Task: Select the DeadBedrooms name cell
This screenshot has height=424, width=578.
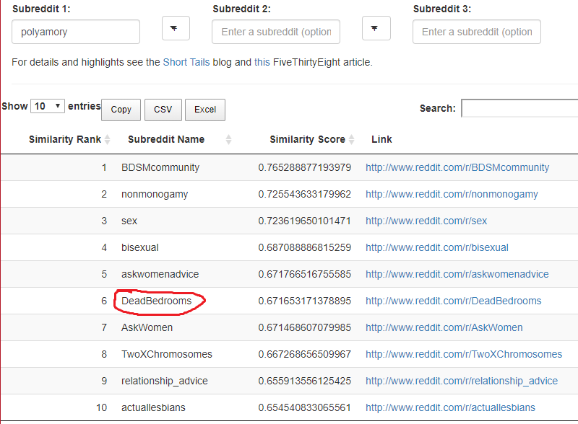Action: pyautogui.click(x=157, y=301)
